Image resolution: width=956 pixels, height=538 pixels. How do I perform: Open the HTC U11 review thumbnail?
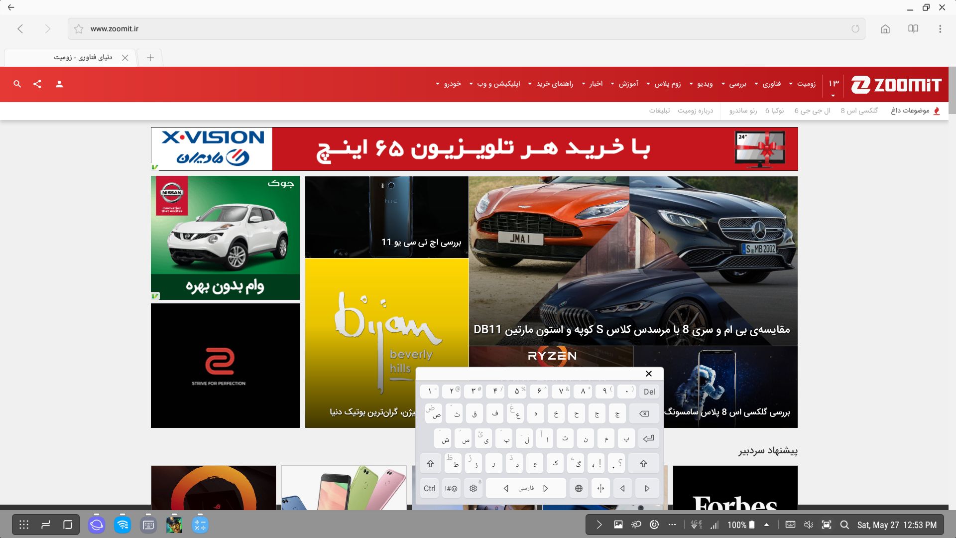coord(387,217)
